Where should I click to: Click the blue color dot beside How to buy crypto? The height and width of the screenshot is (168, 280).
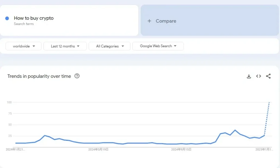click(x=7, y=18)
